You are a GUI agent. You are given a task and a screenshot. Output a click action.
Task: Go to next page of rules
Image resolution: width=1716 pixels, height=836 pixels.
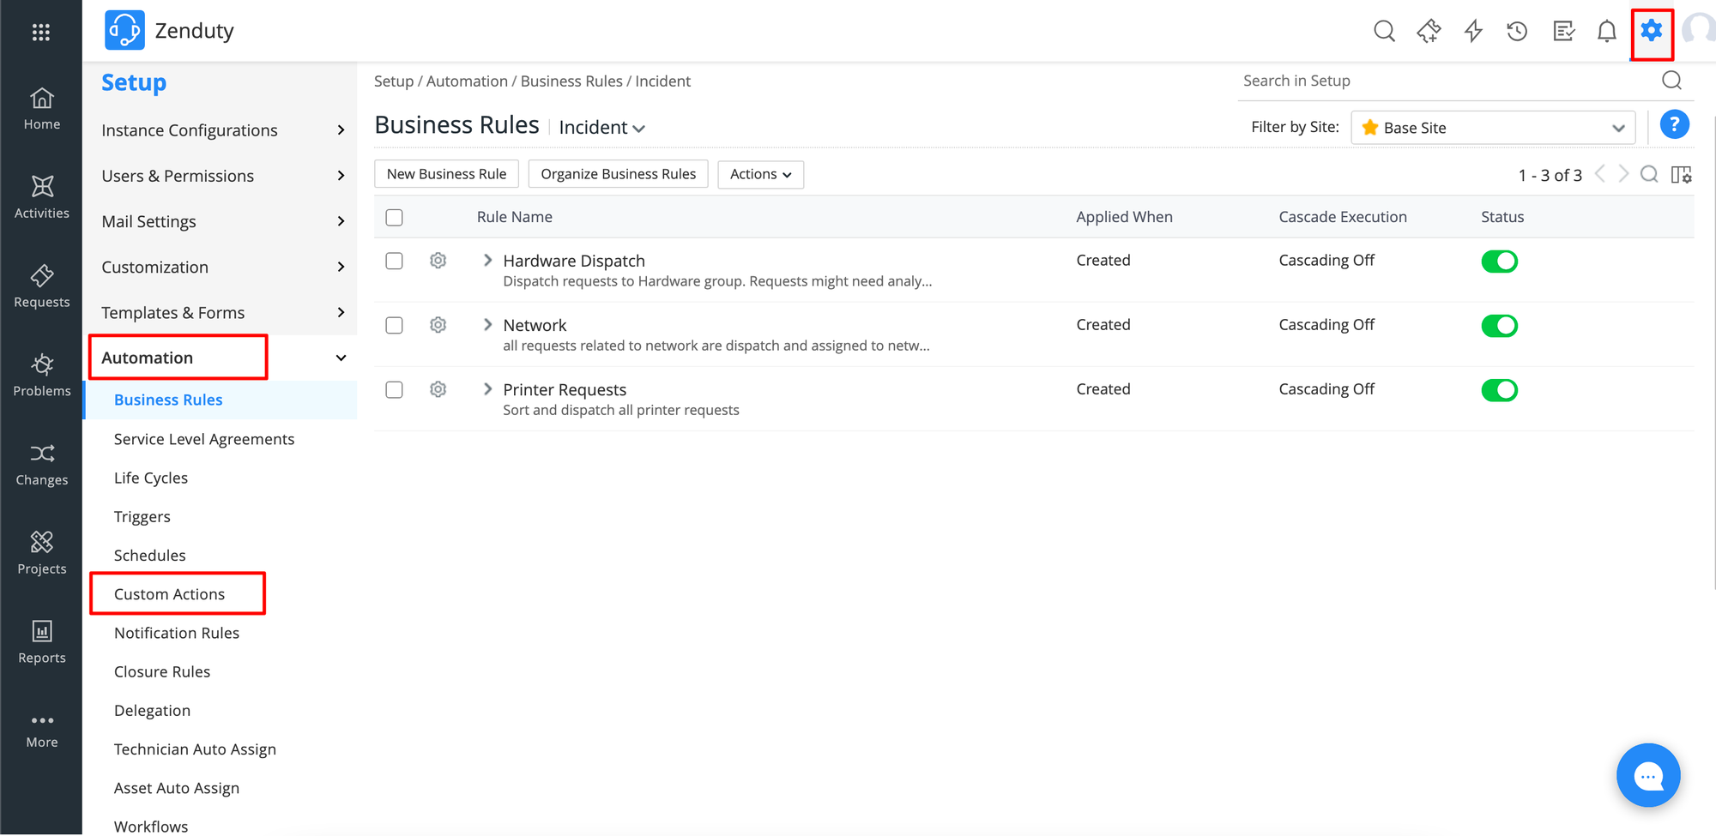point(1623,174)
